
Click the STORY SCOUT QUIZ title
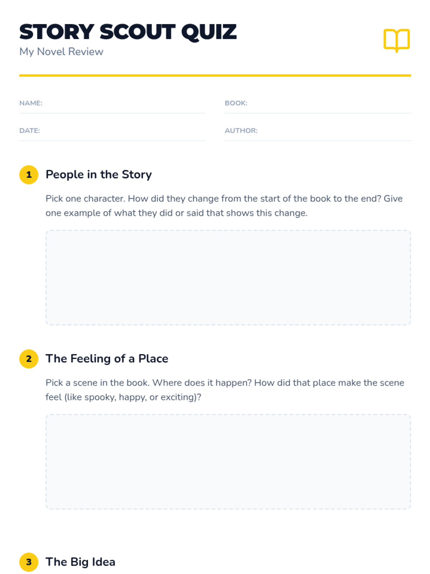(128, 32)
